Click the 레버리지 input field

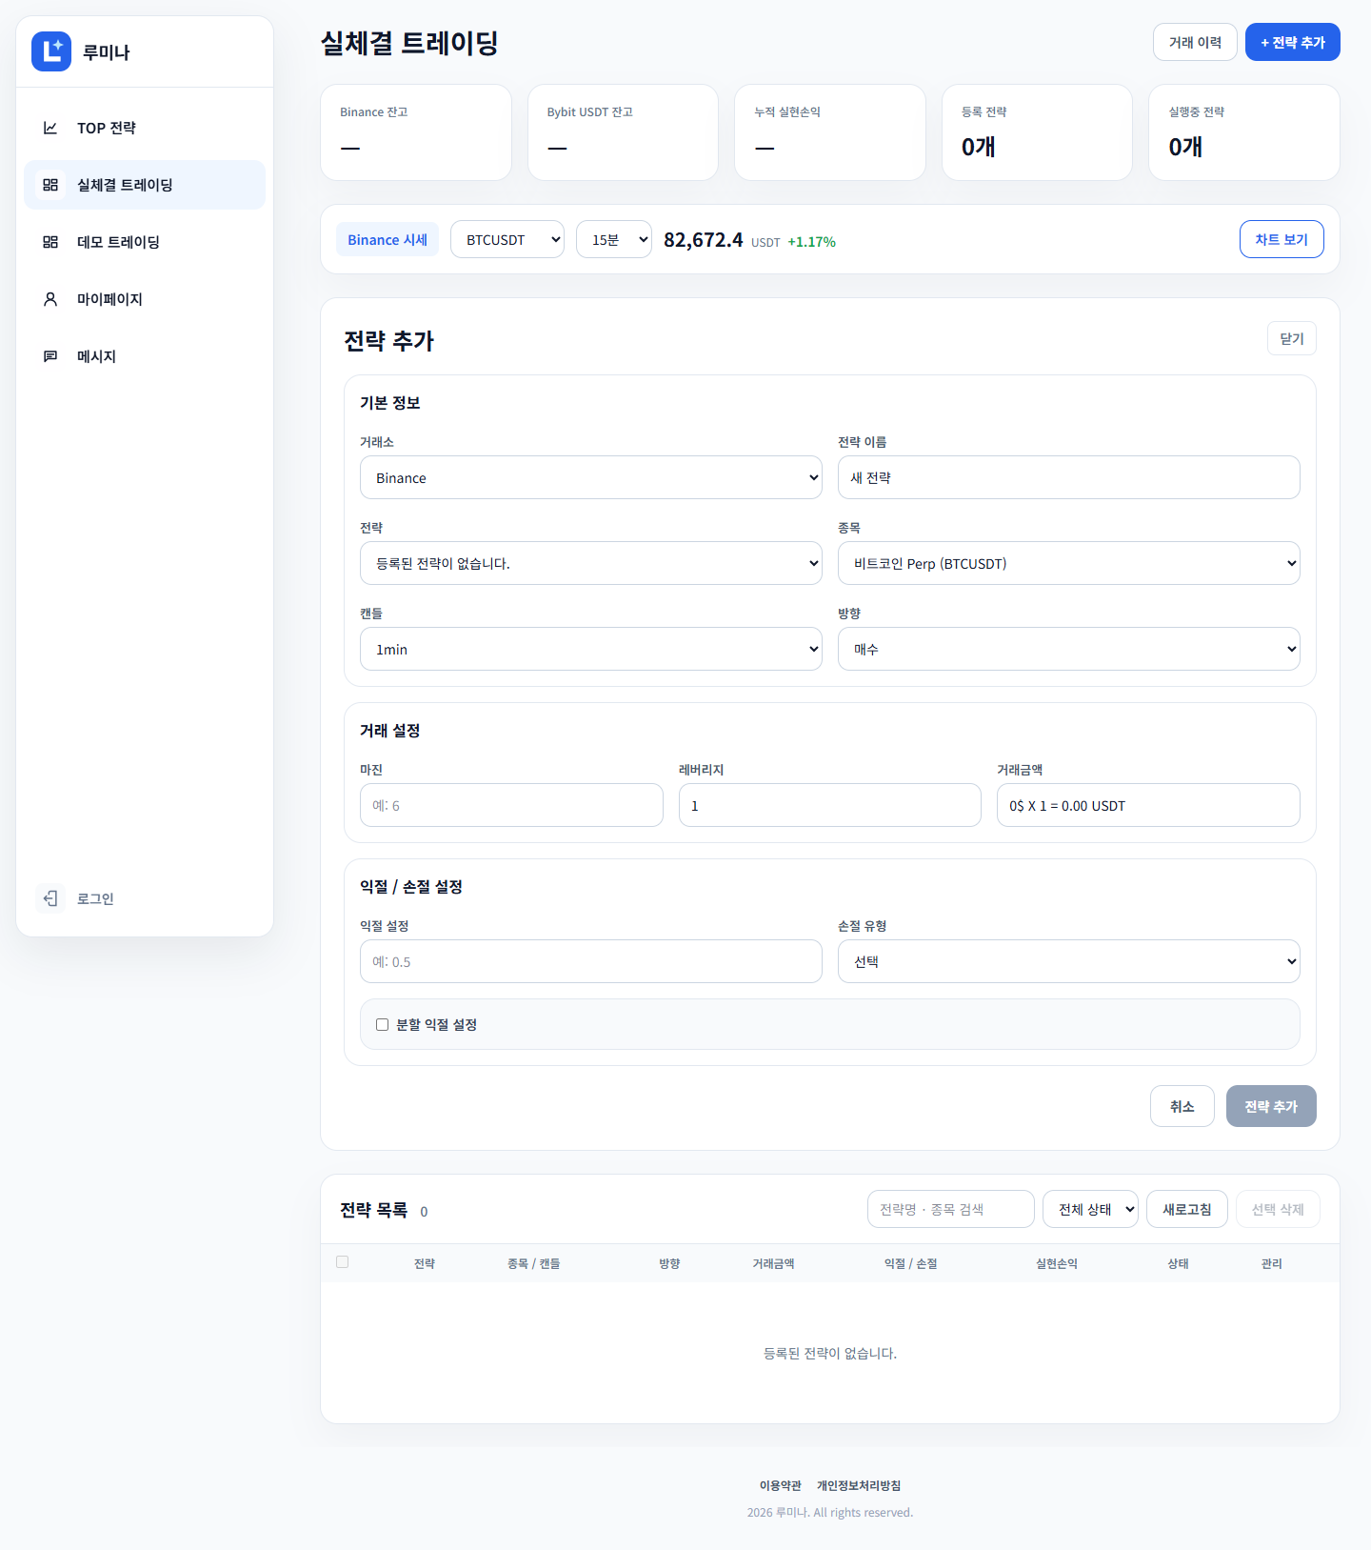point(830,805)
